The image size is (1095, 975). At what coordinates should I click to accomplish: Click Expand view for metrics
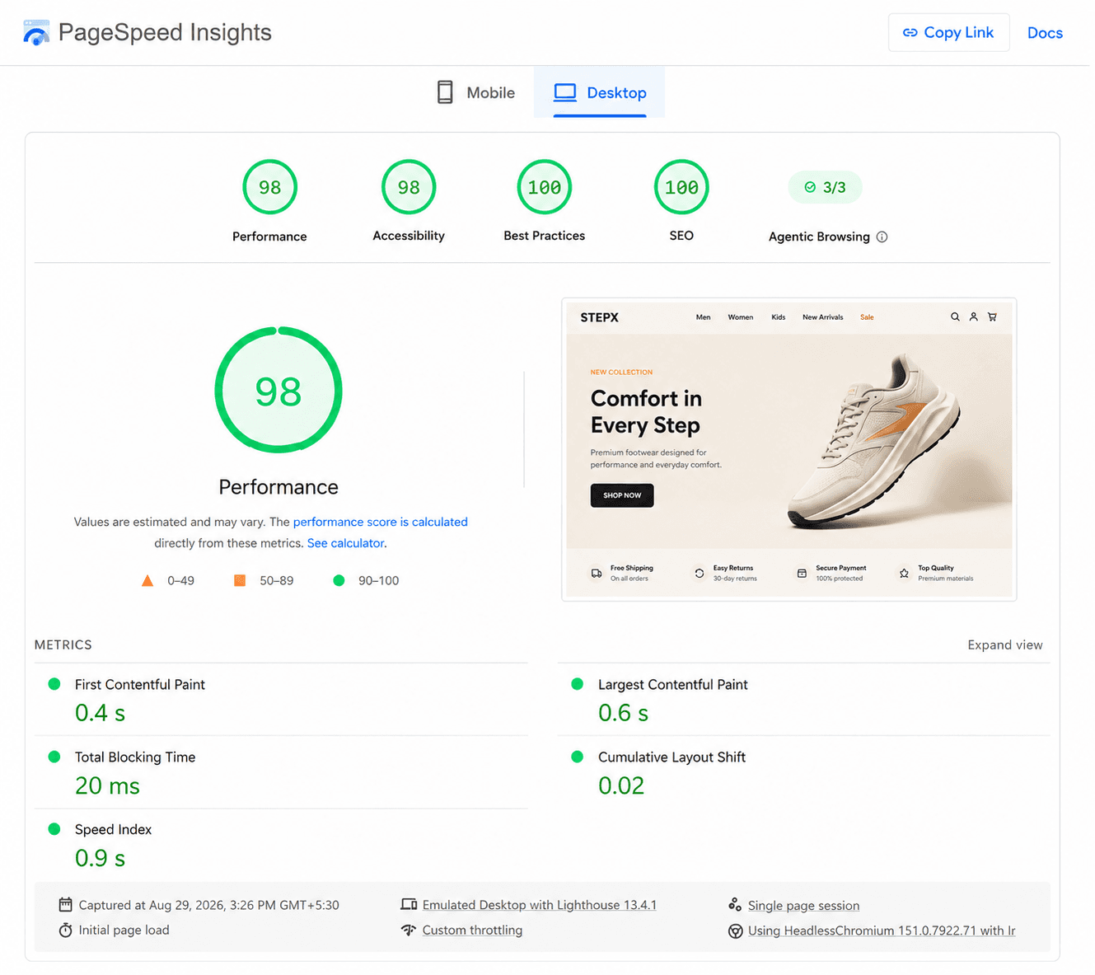point(1004,645)
